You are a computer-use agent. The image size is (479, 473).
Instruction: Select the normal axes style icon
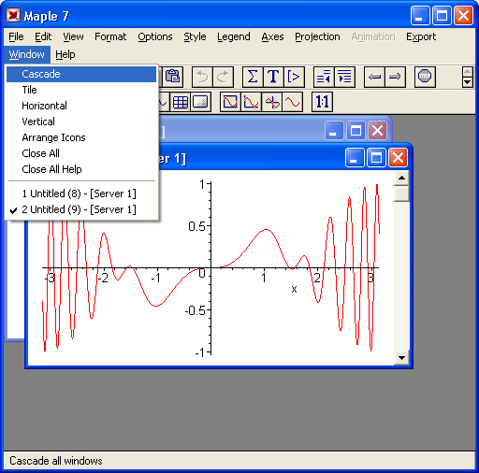pos(272,102)
